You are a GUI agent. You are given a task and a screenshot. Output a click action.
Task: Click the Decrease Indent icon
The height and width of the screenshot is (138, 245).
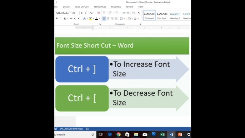pos(124,13)
